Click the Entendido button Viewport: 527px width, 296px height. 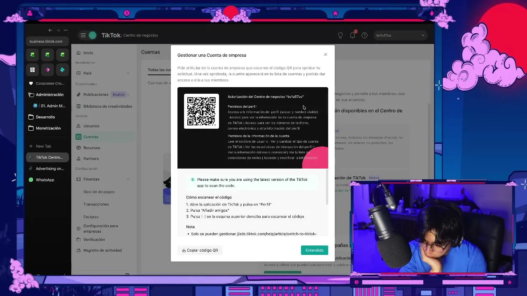tap(315, 250)
